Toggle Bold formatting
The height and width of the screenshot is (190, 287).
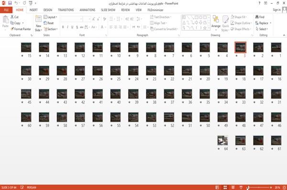[x=63, y=27]
